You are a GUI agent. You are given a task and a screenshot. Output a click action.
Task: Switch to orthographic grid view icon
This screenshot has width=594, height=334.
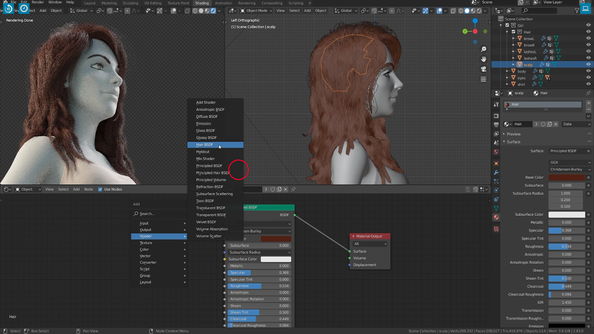click(484, 79)
